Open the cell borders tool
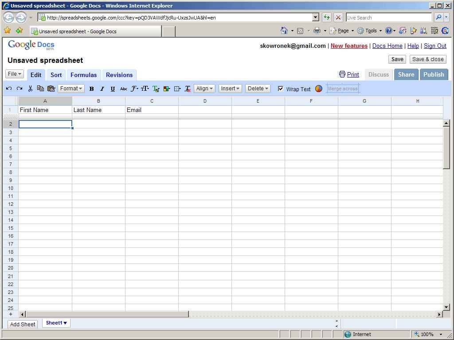Screen dimensions: 454x340 point(177,89)
